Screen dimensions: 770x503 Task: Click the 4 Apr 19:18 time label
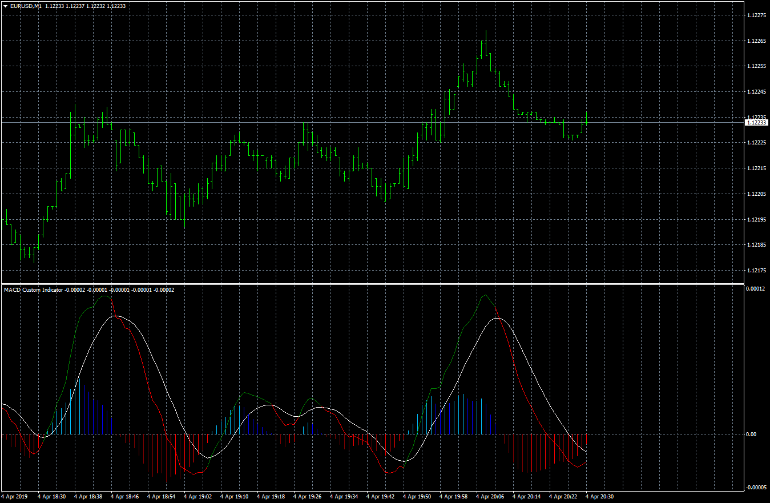[x=271, y=496]
